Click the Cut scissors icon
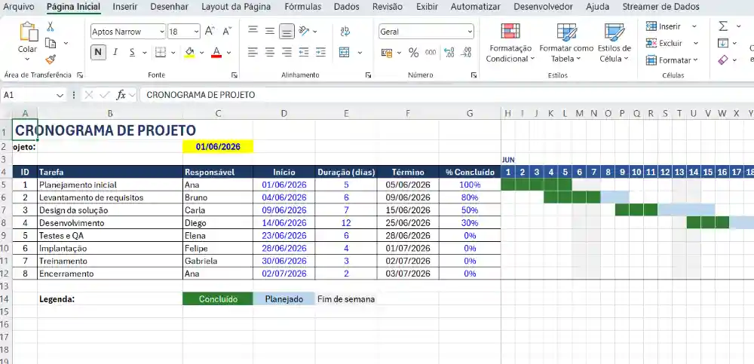Image resolution: width=754 pixels, height=364 pixels. 50,27
